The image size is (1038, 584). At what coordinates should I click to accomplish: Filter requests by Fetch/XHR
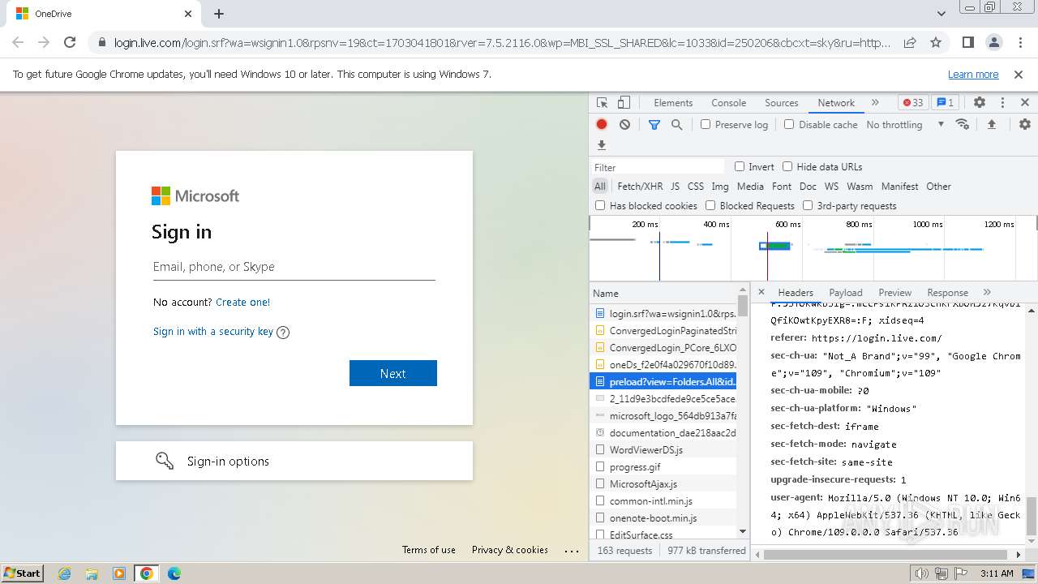point(640,187)
